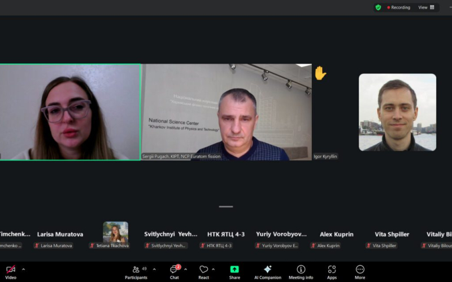
Task: Click the Recording indicator
Action: 399,7
